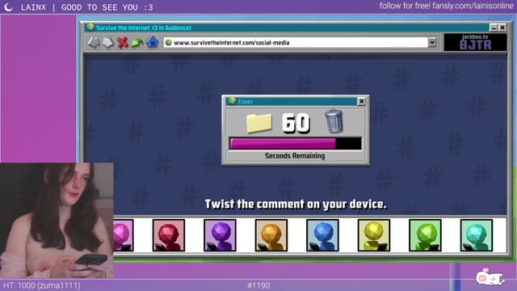Click the moon icon in stream header

[x=9, y=7]
